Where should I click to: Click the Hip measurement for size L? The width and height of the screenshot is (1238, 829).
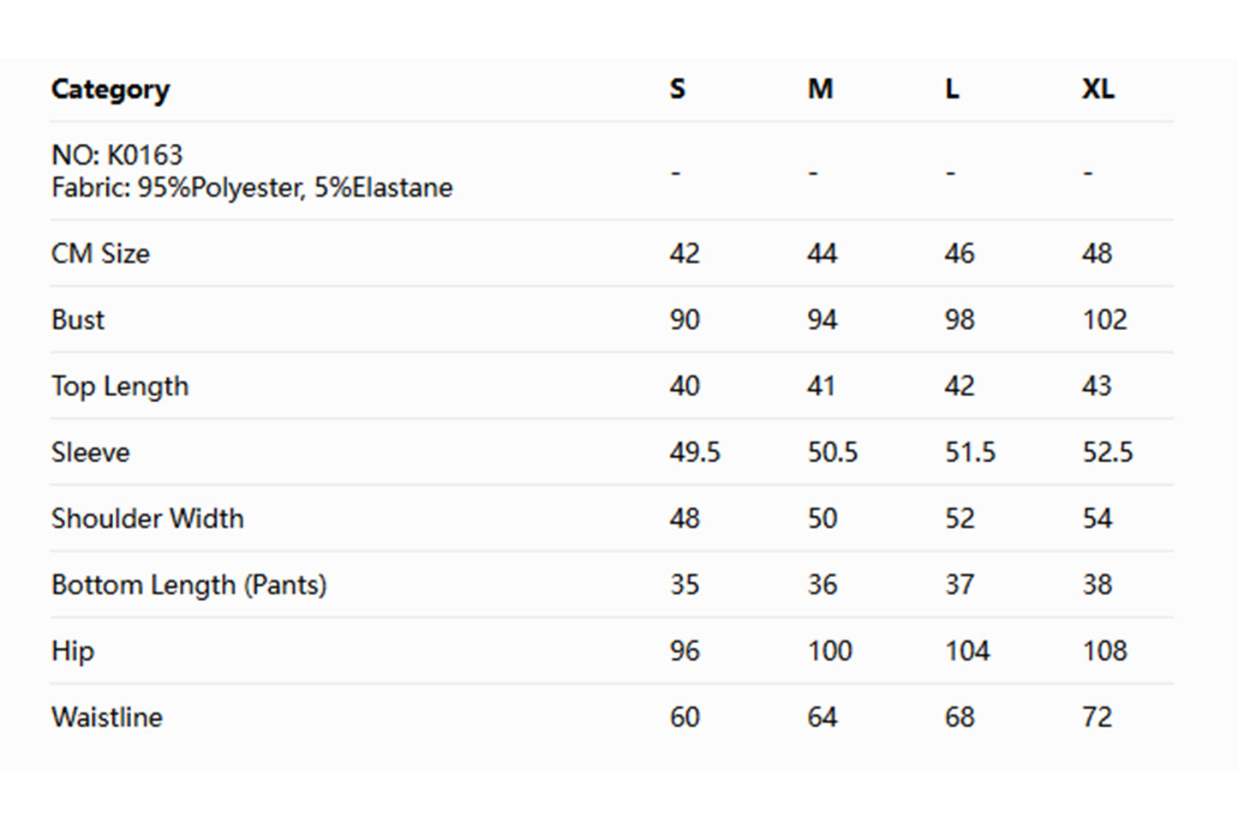pyautogui.click(x=967, y=651)
